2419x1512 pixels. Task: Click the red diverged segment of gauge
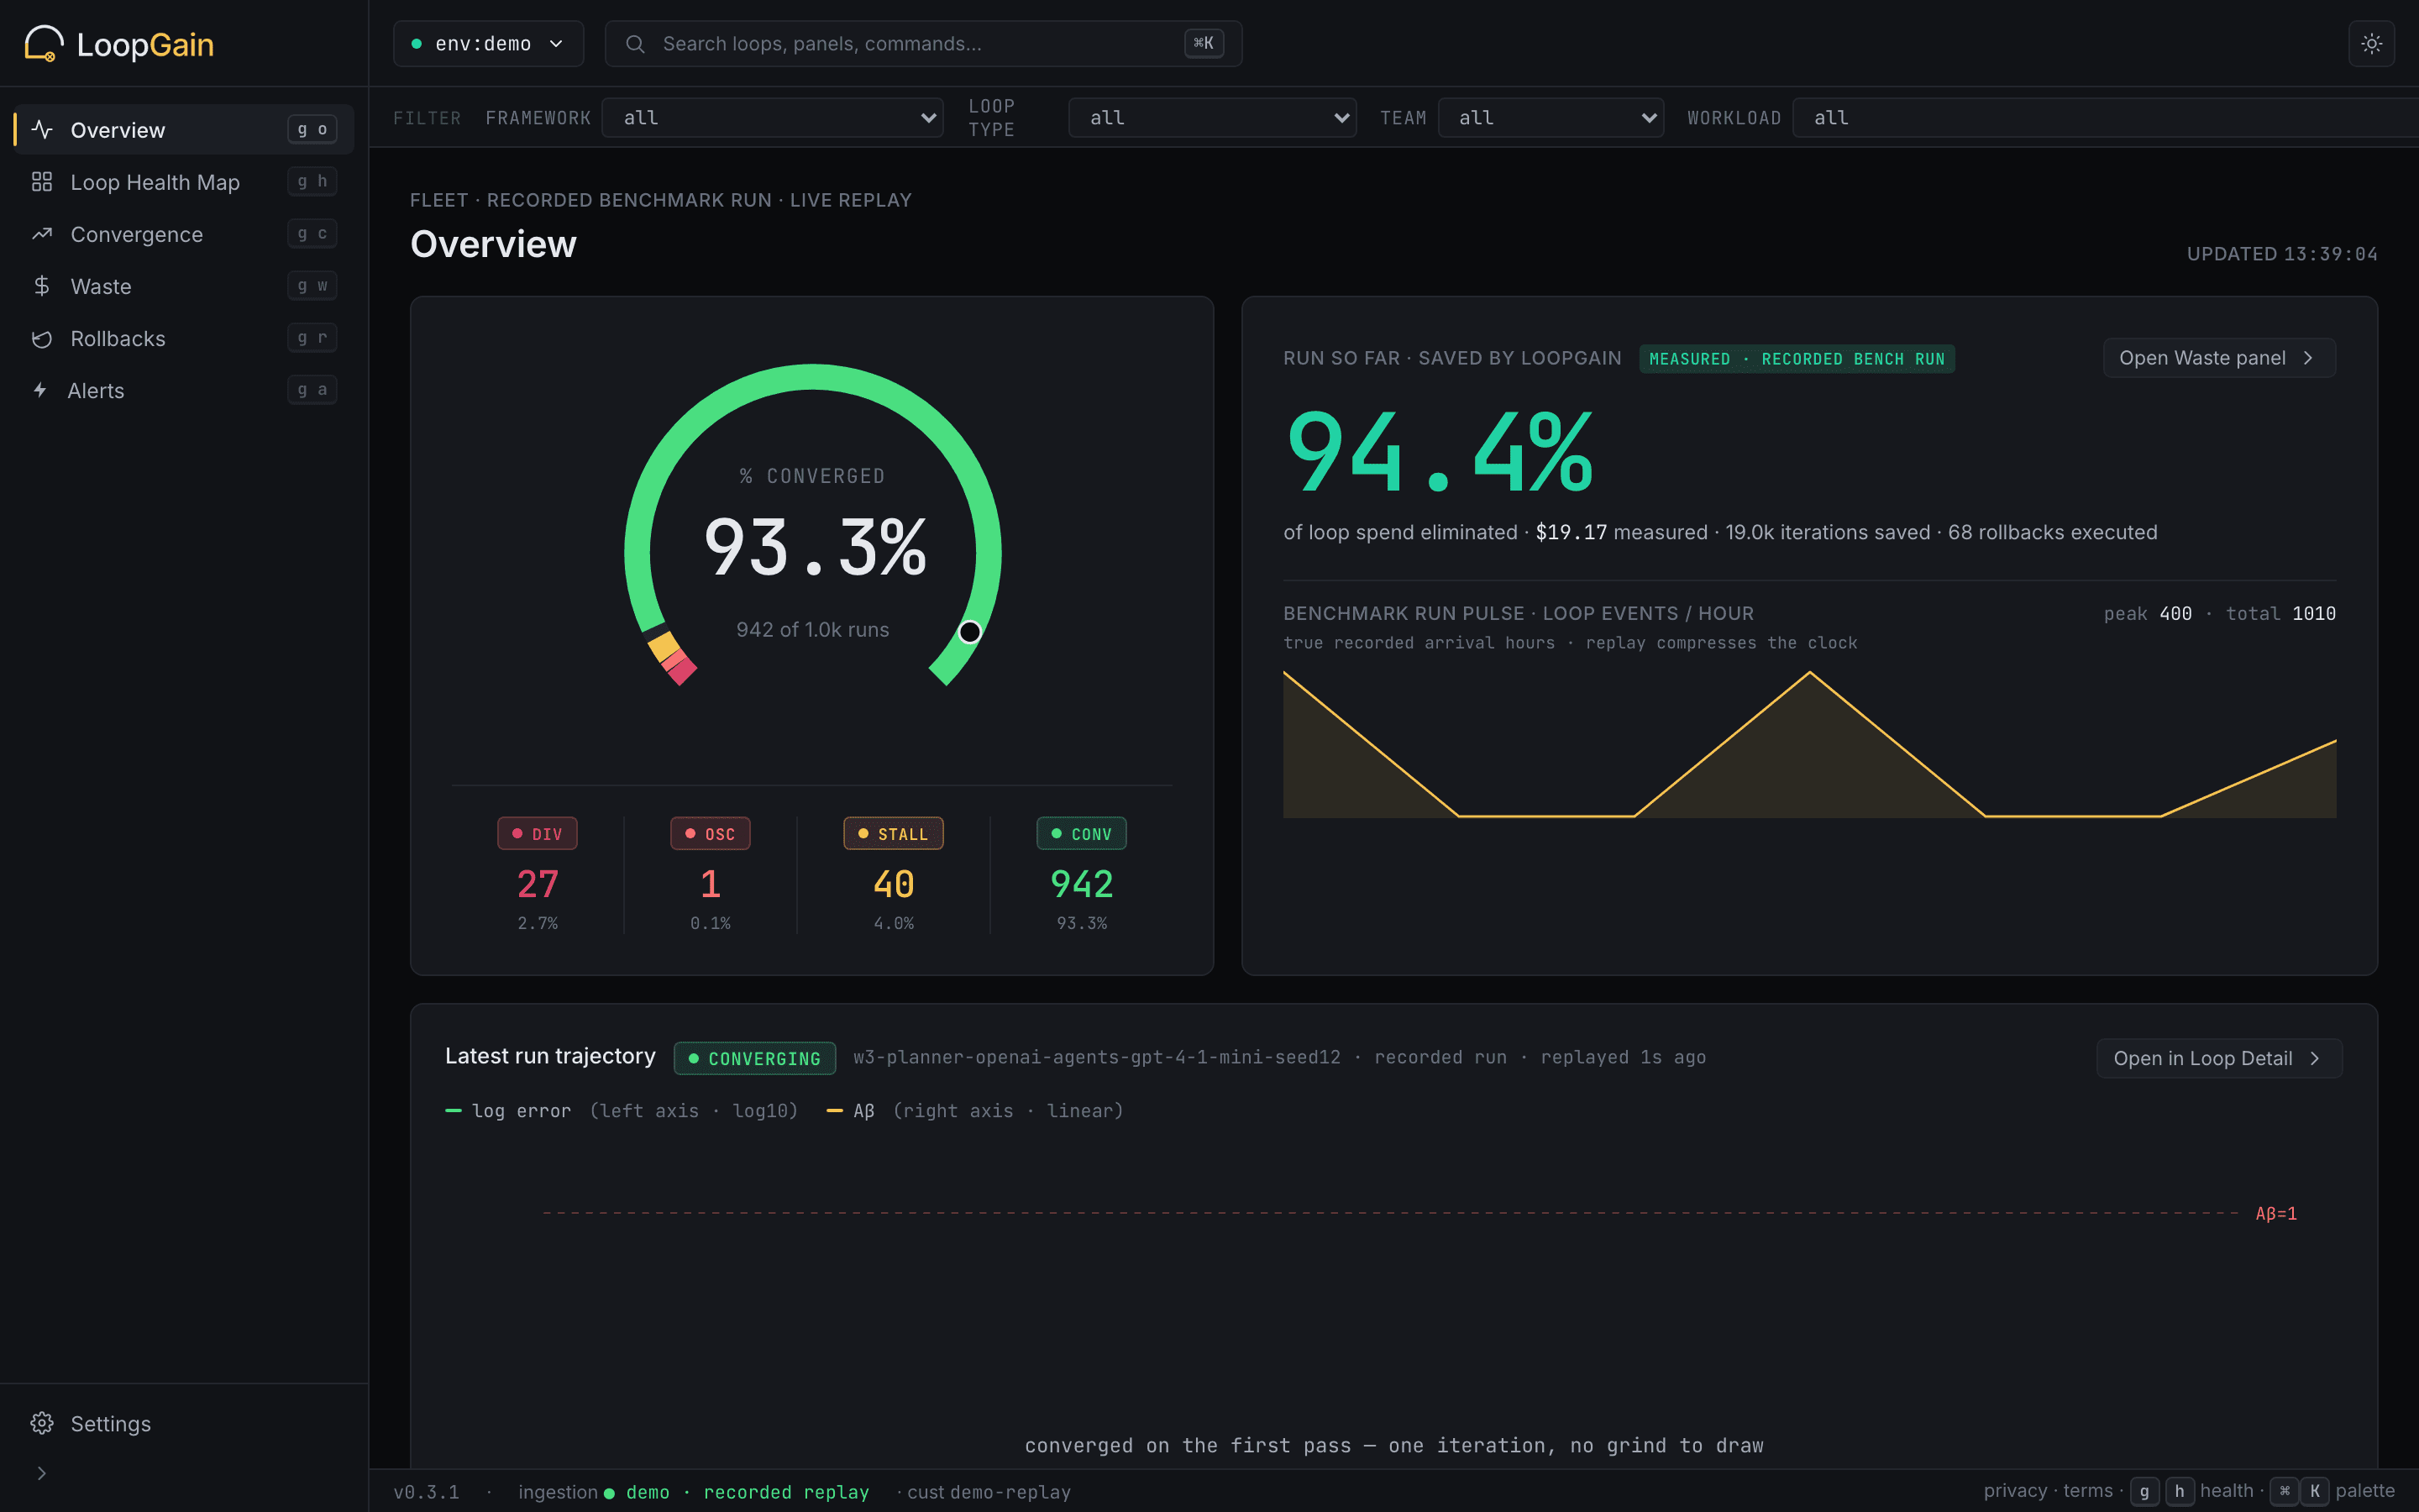click(682, 671)
